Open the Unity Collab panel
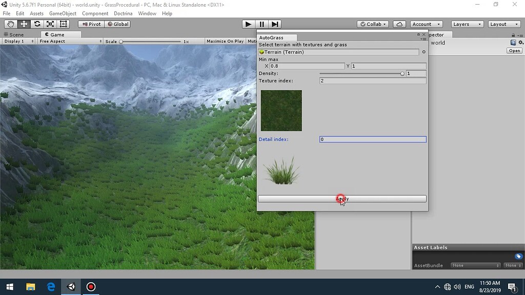Viewport: 525px width, 295px height. pyautogui.click(x=372, y=24)
